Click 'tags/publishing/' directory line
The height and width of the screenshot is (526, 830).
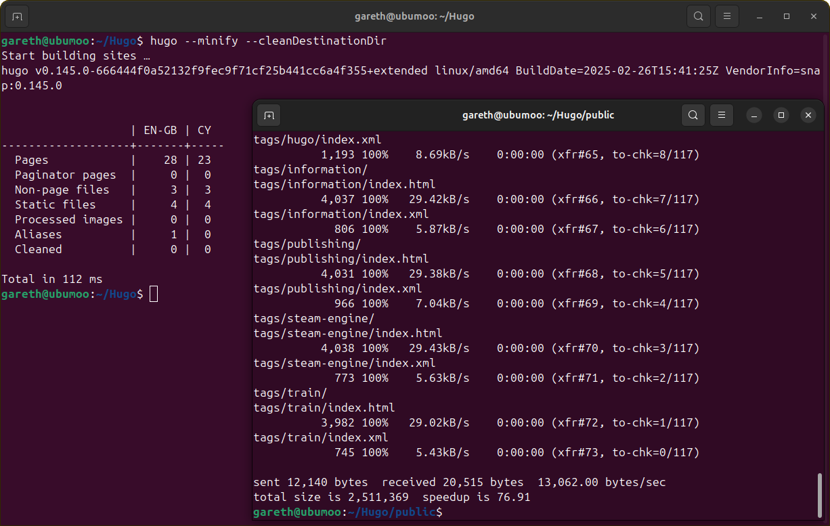[x=307, y=244]
